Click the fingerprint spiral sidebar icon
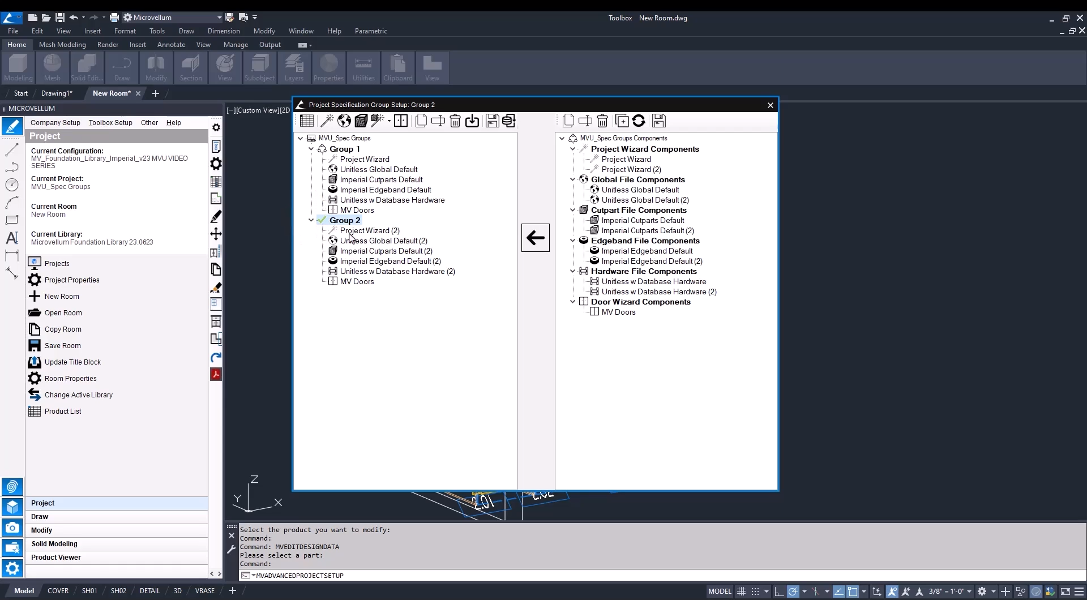The width and height of the screenshot is (1087, 600). pyautogui.click(x=12, y=487)
